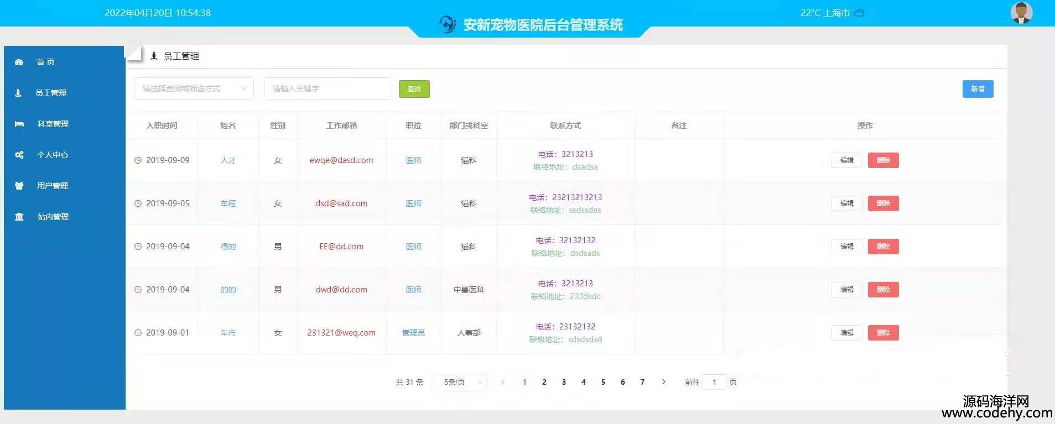1055x424 pixels.
Task: Click the 管理员 position cell
Action: click(x=413, y=333)
